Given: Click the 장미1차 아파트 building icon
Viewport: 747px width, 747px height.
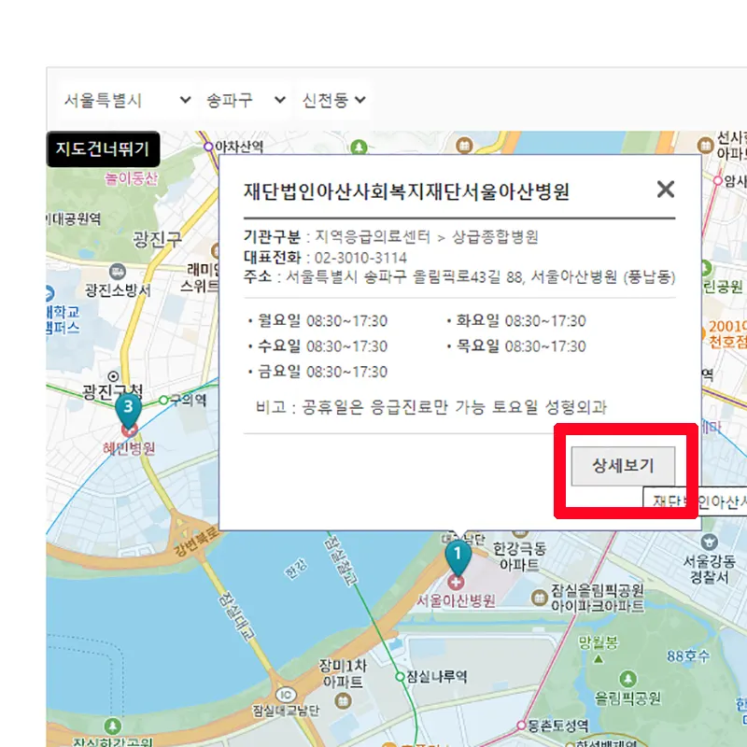Looking at the screenshot, I should [344, 701].
